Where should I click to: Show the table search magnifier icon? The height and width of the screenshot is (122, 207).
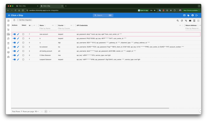click(x=178, y=21)
